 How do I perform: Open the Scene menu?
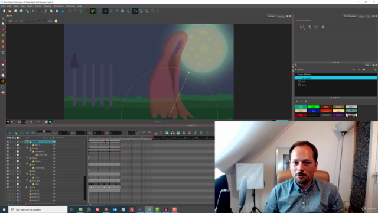click(38, 6)
